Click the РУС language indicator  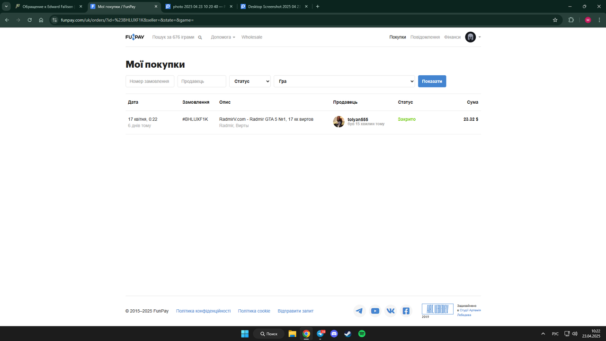[x=555, y=334]
